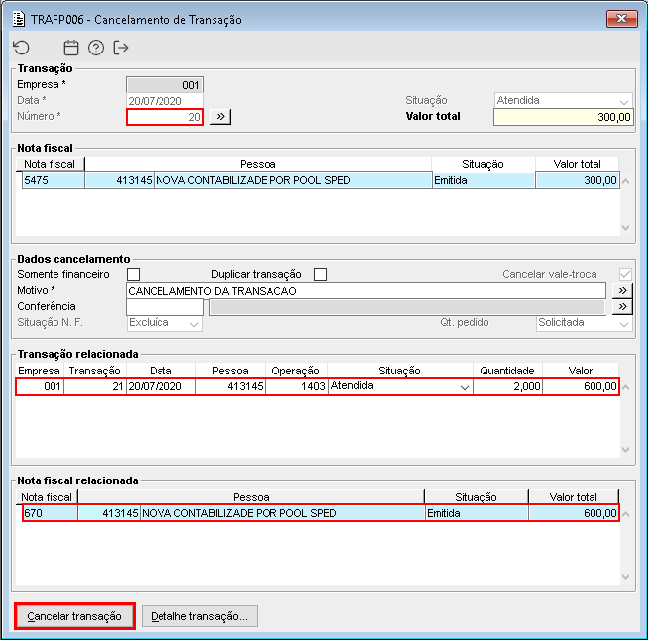The width and height of the screenshot is (648, 640).
Task: Open the Situação N. F. dropdown showing Excluída
Action: 164,323
